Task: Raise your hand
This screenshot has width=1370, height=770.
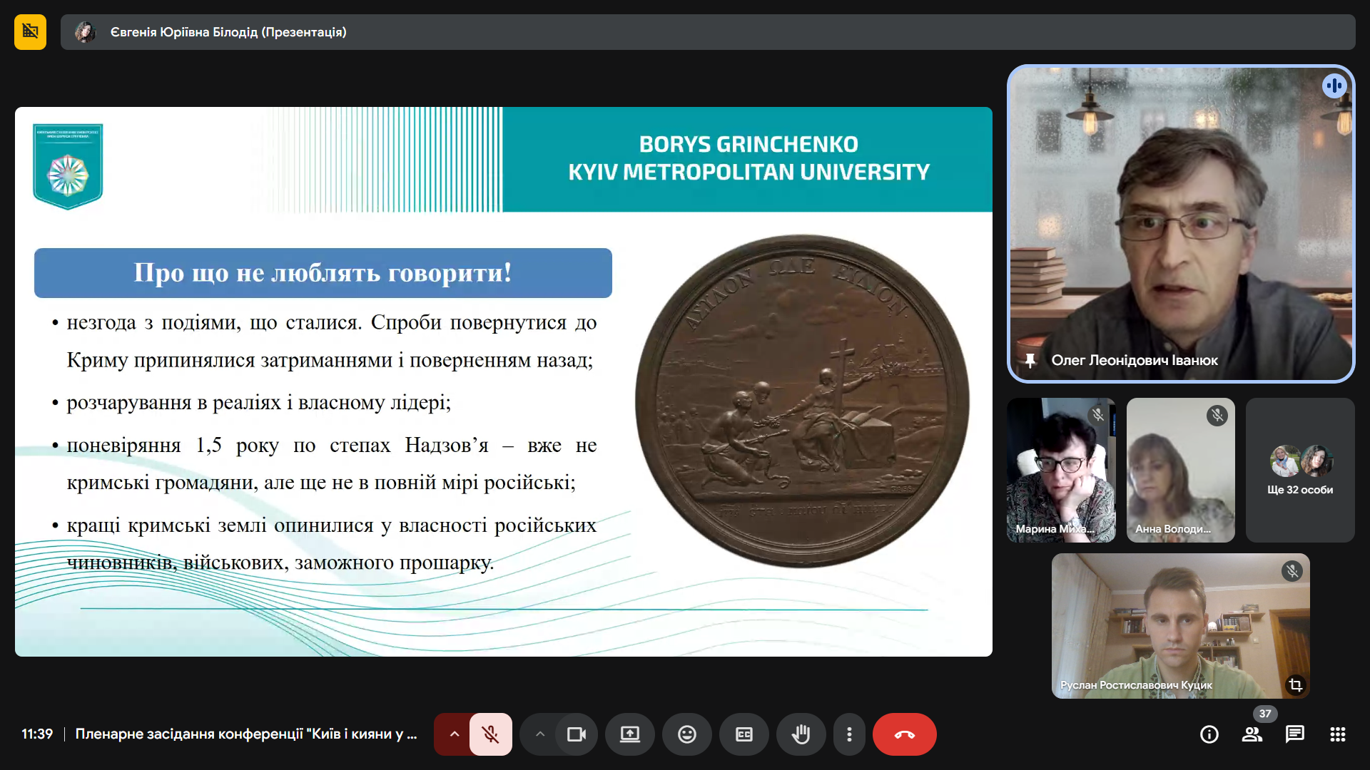Action: [x=801, y=734]
